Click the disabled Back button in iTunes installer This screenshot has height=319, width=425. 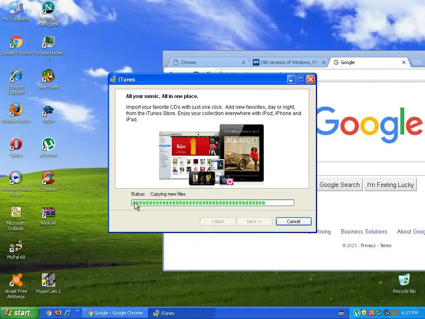click(217, 221)
